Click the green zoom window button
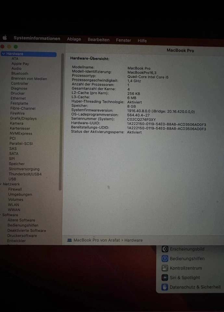This screenshot has height=312, width=224. click(x=16, y=46)
